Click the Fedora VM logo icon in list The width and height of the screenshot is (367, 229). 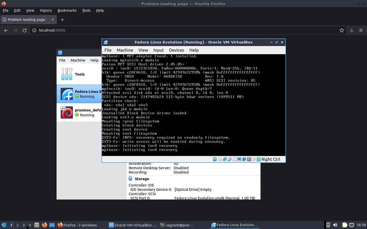point(67,94)
